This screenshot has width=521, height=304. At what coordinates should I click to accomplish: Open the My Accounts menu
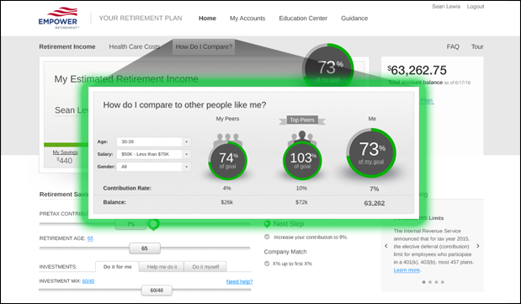247,19
